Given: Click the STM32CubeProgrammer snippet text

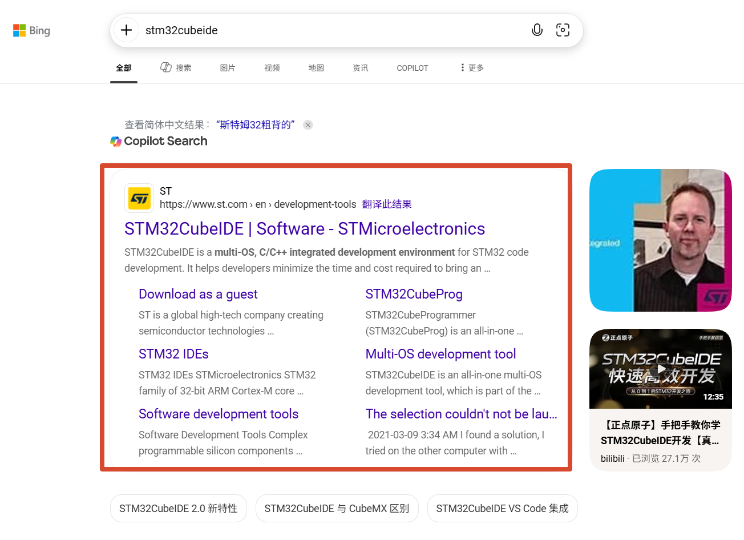Looking at the screenshot, I should [444, 323].
